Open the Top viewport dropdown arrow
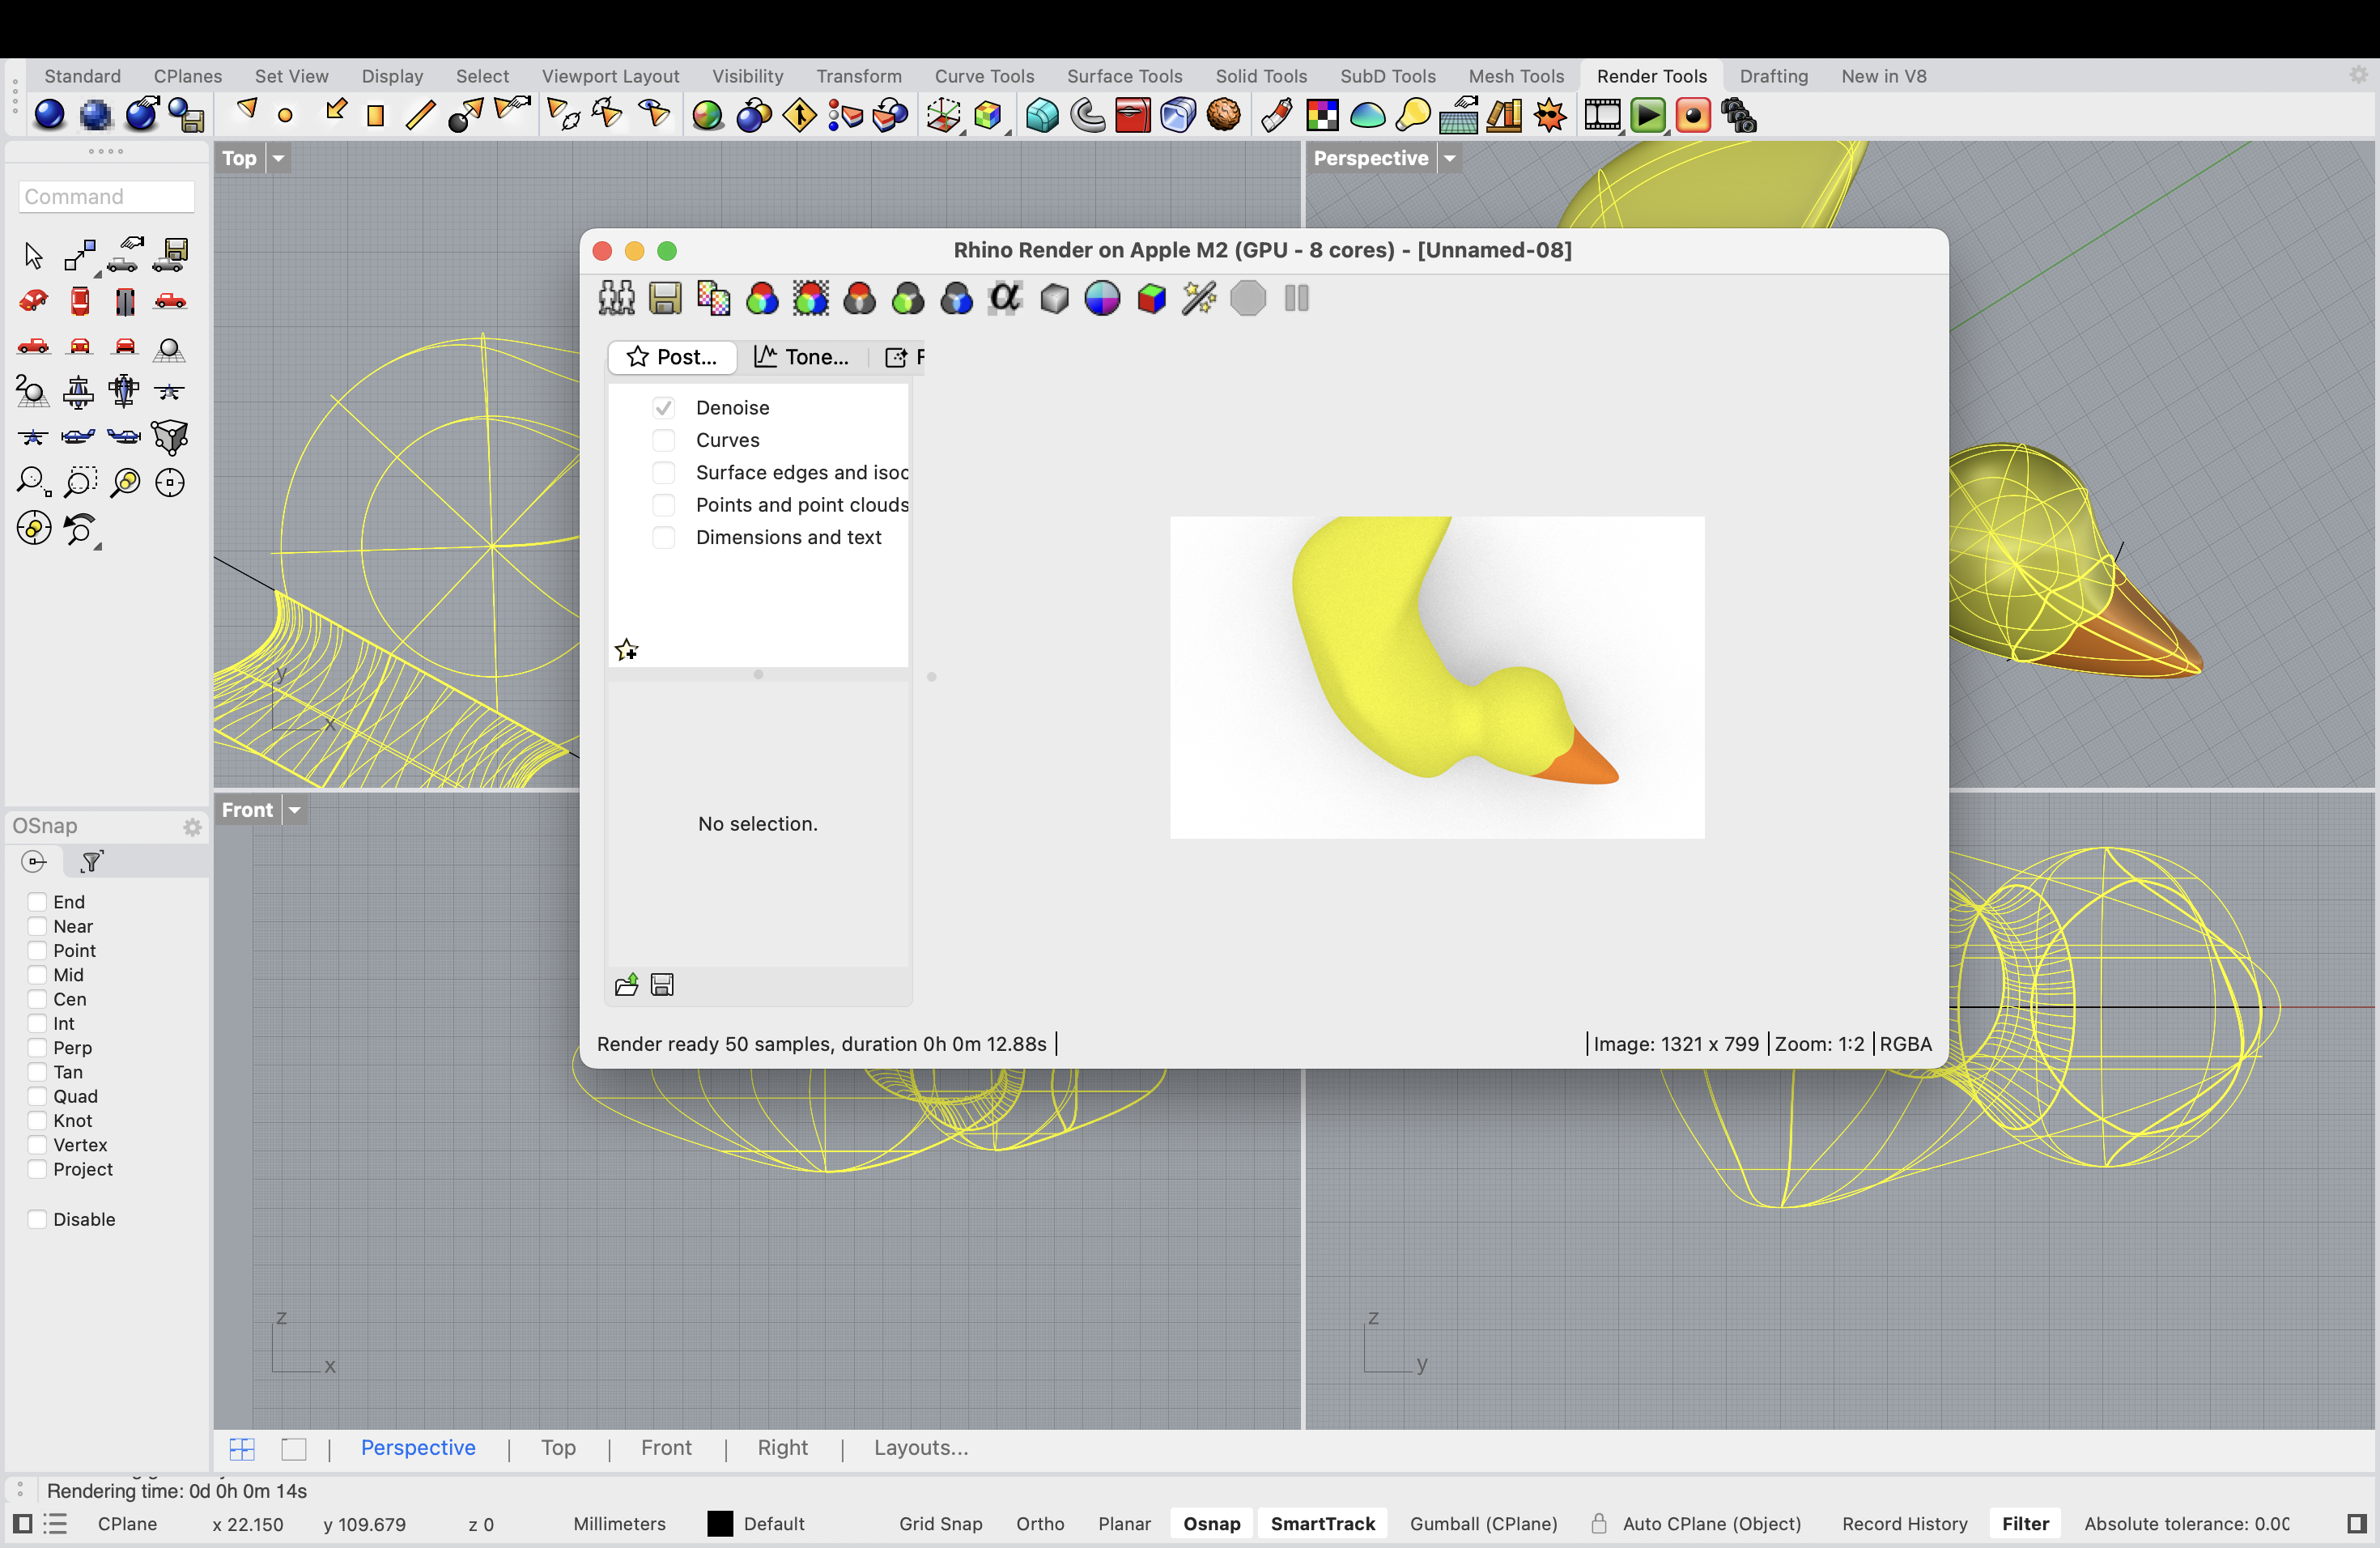 (x=279, y=158)
